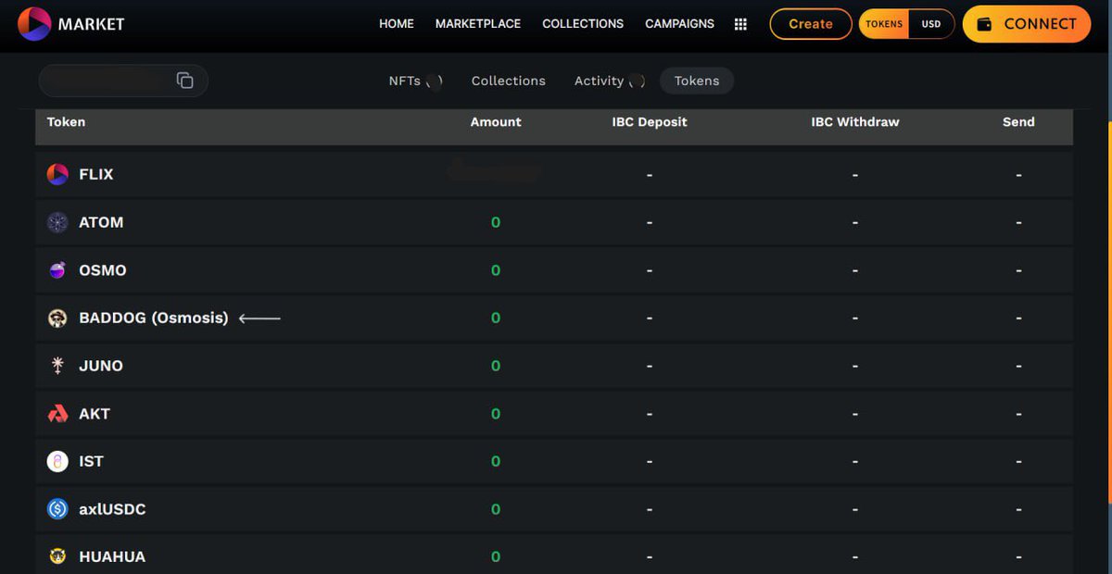Image resolution: width=1112 pixels, height=574 pixels.
Task: Select the OSMO token name
Action: pyautogui.click(x=103, y=270)
